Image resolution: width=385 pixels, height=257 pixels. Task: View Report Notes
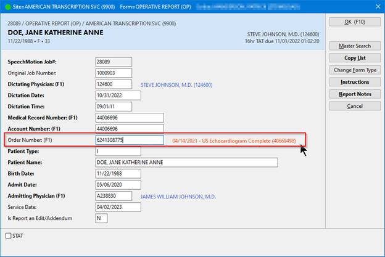[354, 94]
